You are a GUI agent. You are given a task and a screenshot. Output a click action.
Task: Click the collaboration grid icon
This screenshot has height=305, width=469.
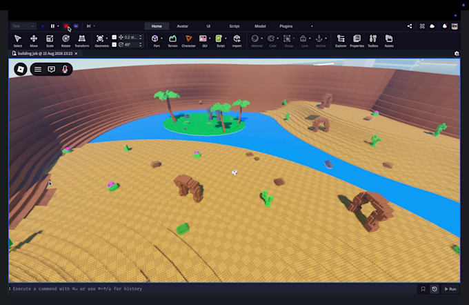tap(422, 26)
